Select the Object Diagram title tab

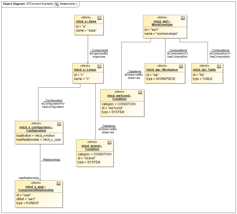14,4
